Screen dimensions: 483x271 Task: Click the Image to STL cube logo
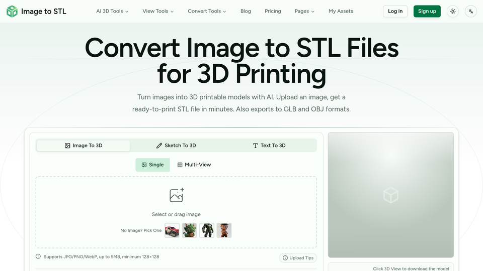pyautogui.click(x=12, y=12)
